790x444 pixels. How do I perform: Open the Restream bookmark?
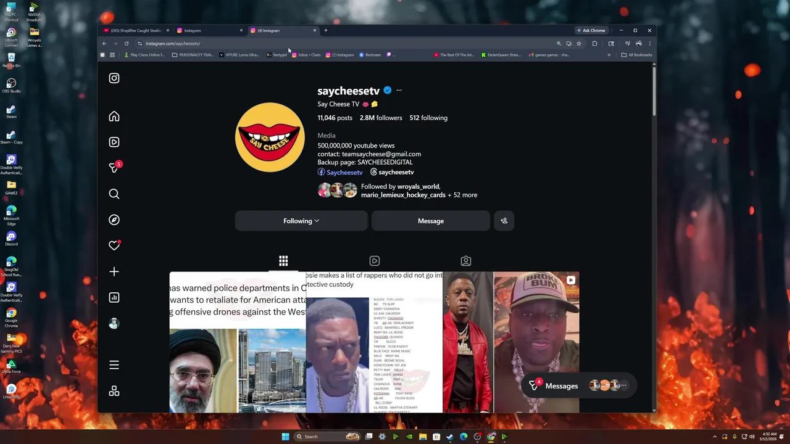pyautogui.click(x=370, y=55)
